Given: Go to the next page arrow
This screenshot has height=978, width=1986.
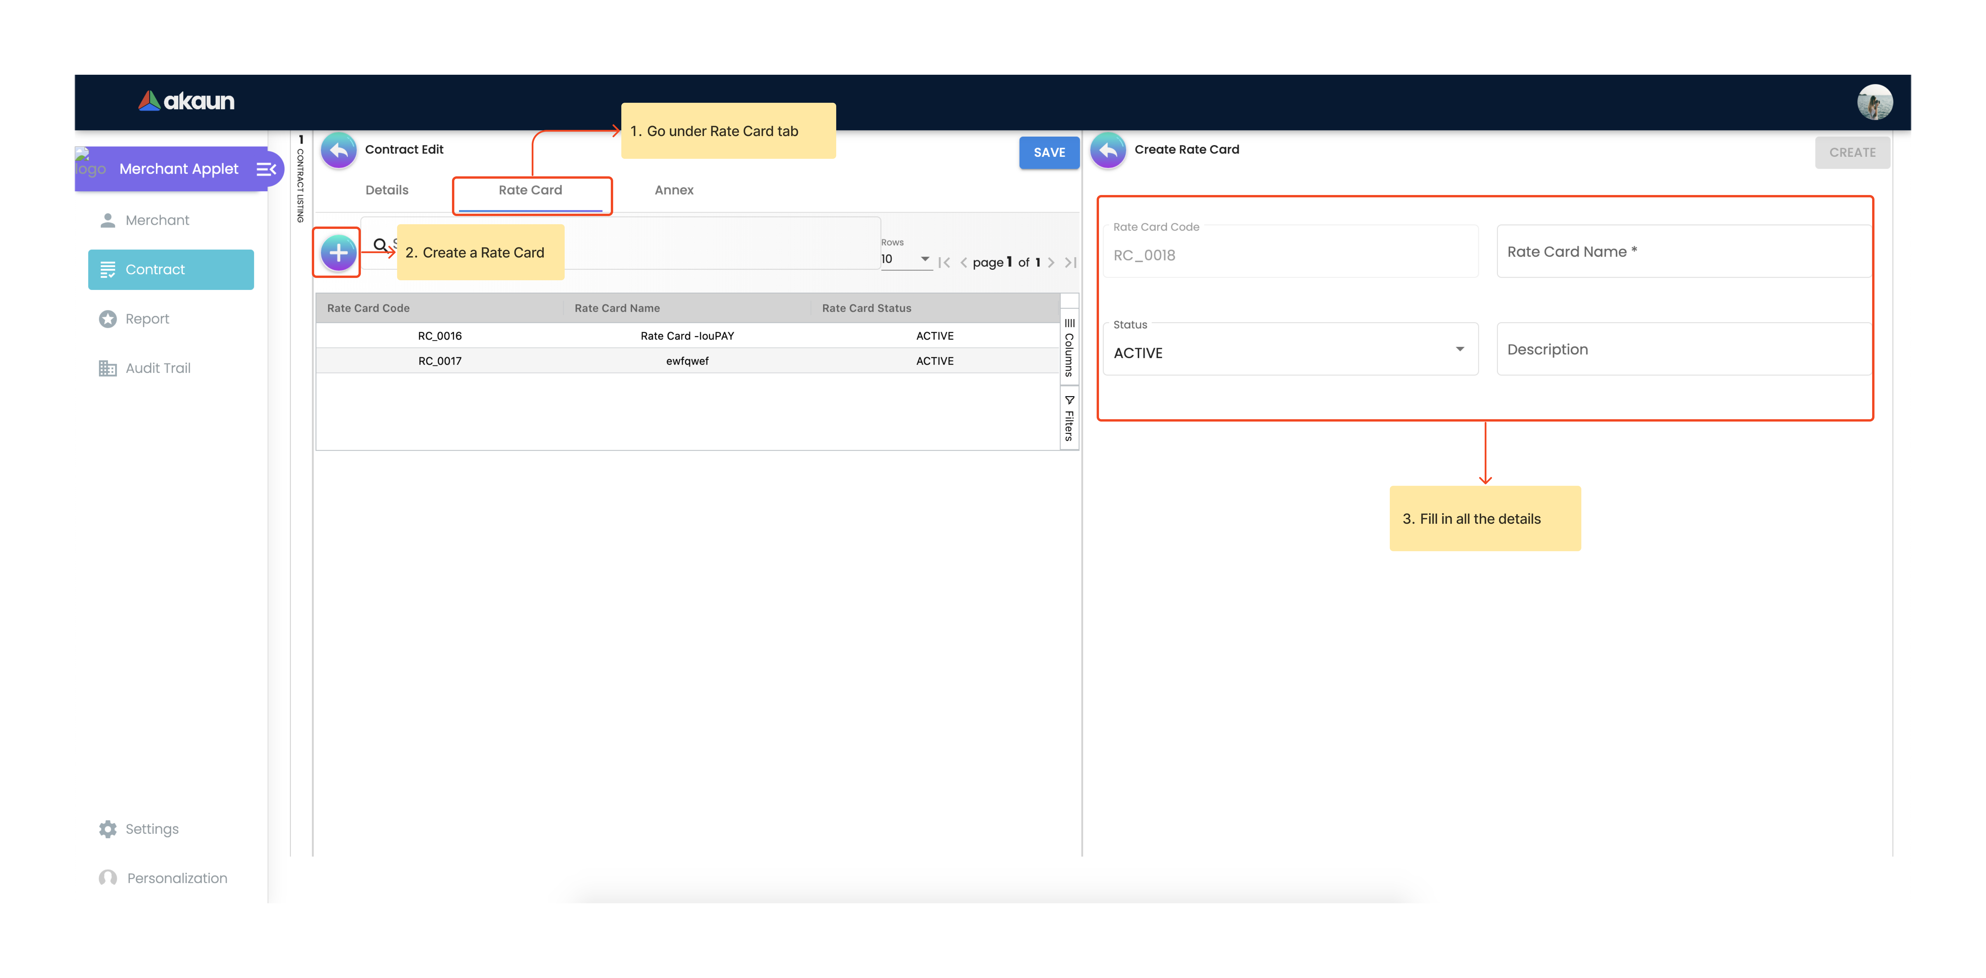Looking at the screenshot, I should click(x=1051, y=263).
